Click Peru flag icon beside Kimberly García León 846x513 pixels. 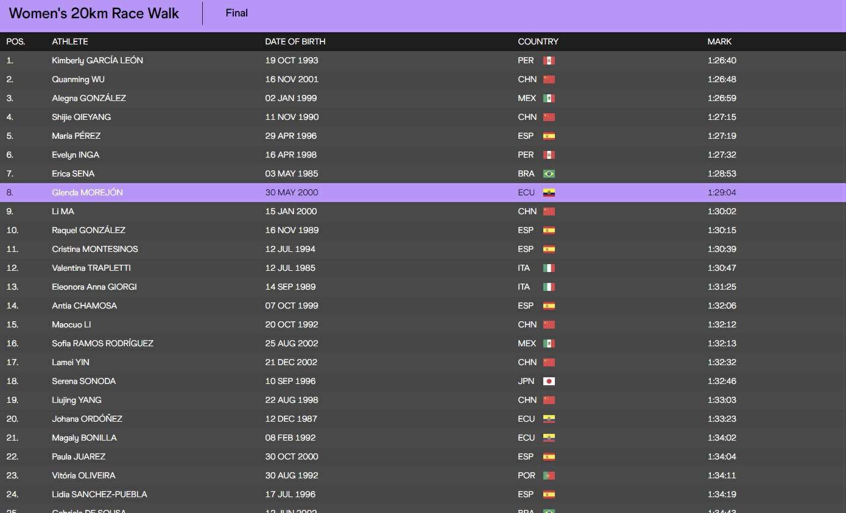point(549,61)
